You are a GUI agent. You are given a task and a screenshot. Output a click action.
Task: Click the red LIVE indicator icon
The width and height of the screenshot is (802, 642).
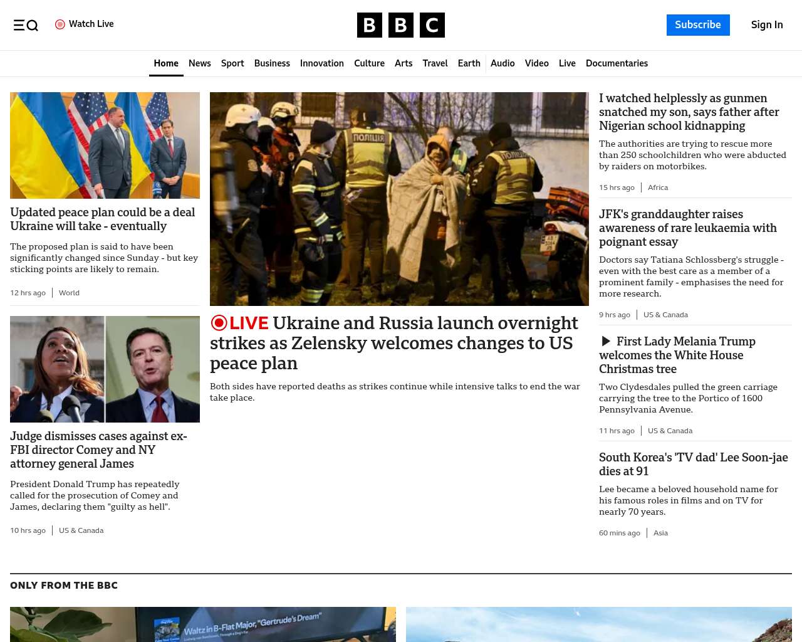click(x=219, y=323)
